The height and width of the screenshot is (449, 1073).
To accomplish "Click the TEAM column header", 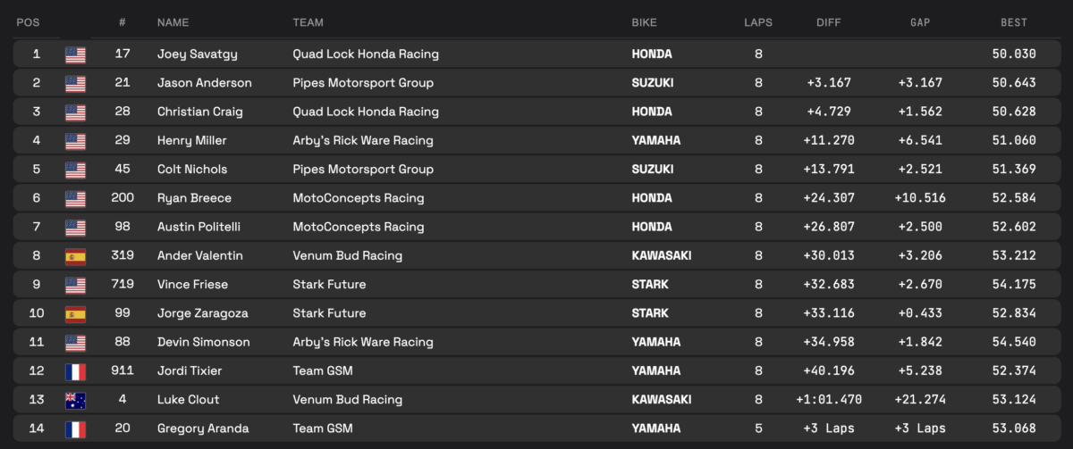I will (308, 22).
